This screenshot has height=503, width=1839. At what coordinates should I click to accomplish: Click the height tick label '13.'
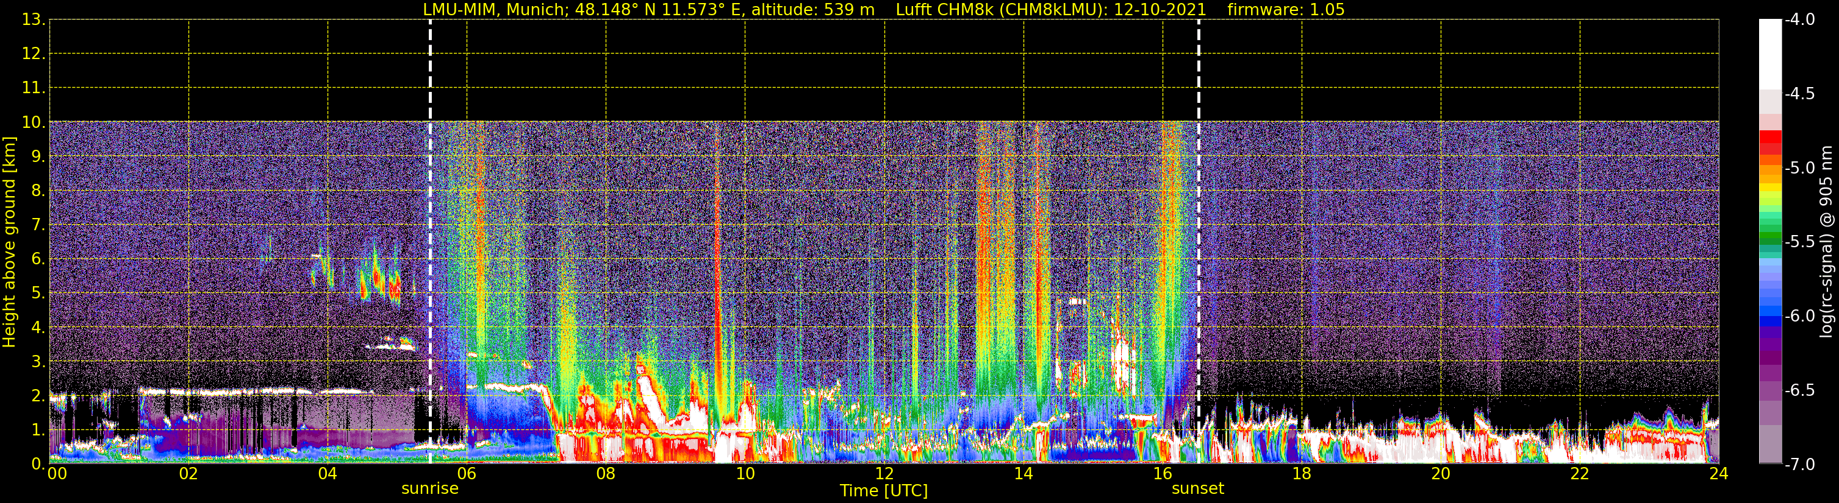[34, 19]
